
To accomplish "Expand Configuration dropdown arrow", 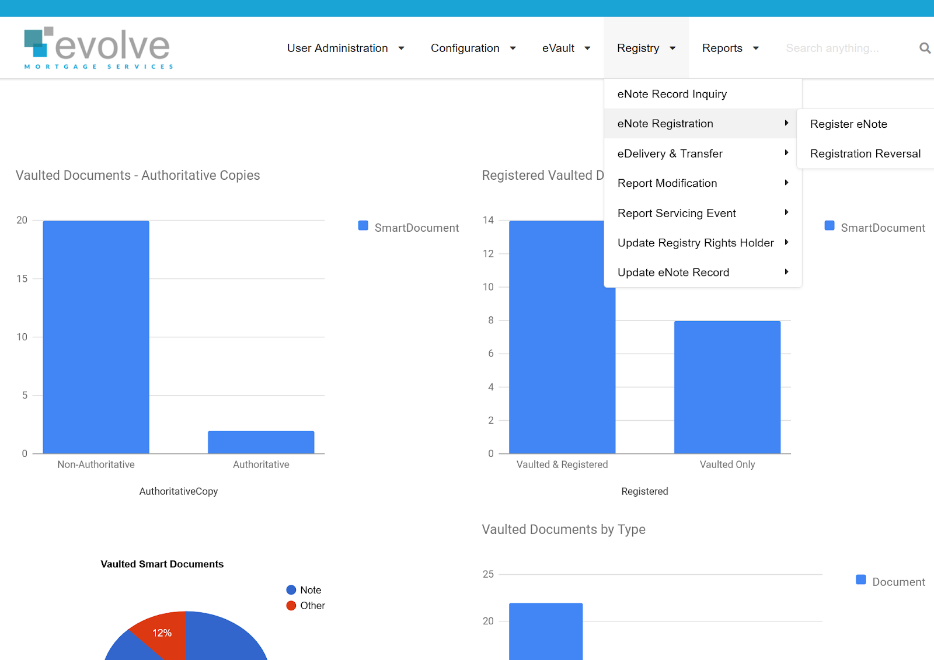I will click(x=513, y=48).
